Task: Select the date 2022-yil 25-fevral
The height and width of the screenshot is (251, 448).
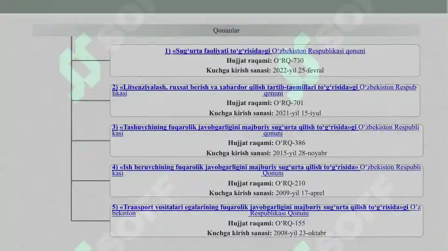Action: pyautogui.click(x=298, y=70)
